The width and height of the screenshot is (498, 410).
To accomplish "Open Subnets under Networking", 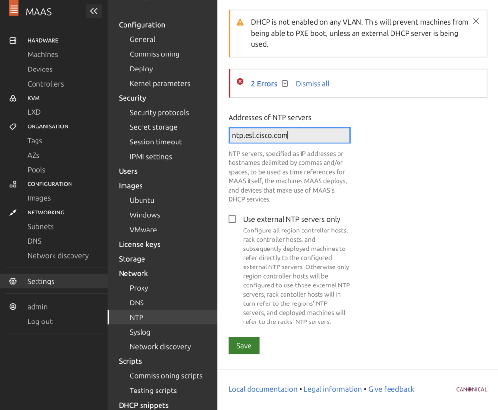I will [41, 227].
